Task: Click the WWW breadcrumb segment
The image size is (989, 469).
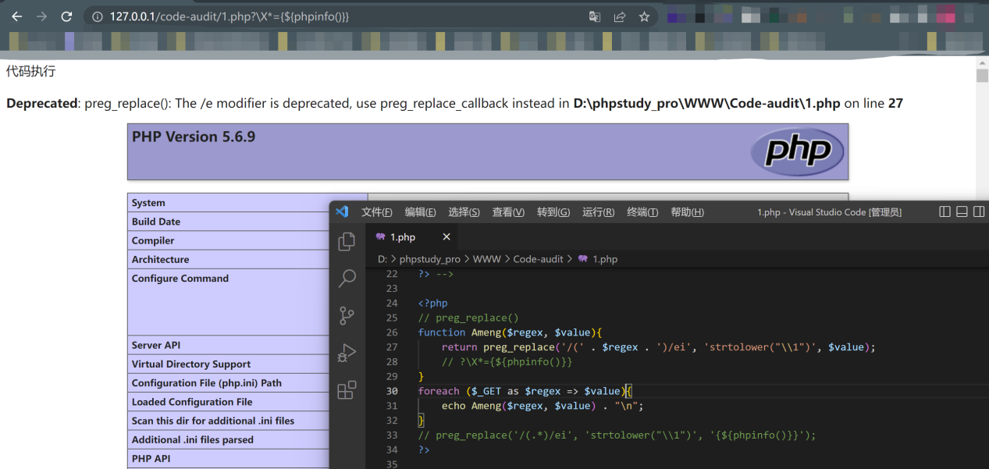Action: click(487, 259)
